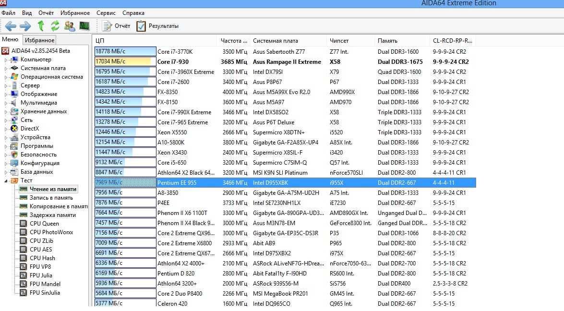Image resolution: width=564 pixels, height=311 pixels.
Task: Collapse the Тест tree node
Action: pos(6,180)
